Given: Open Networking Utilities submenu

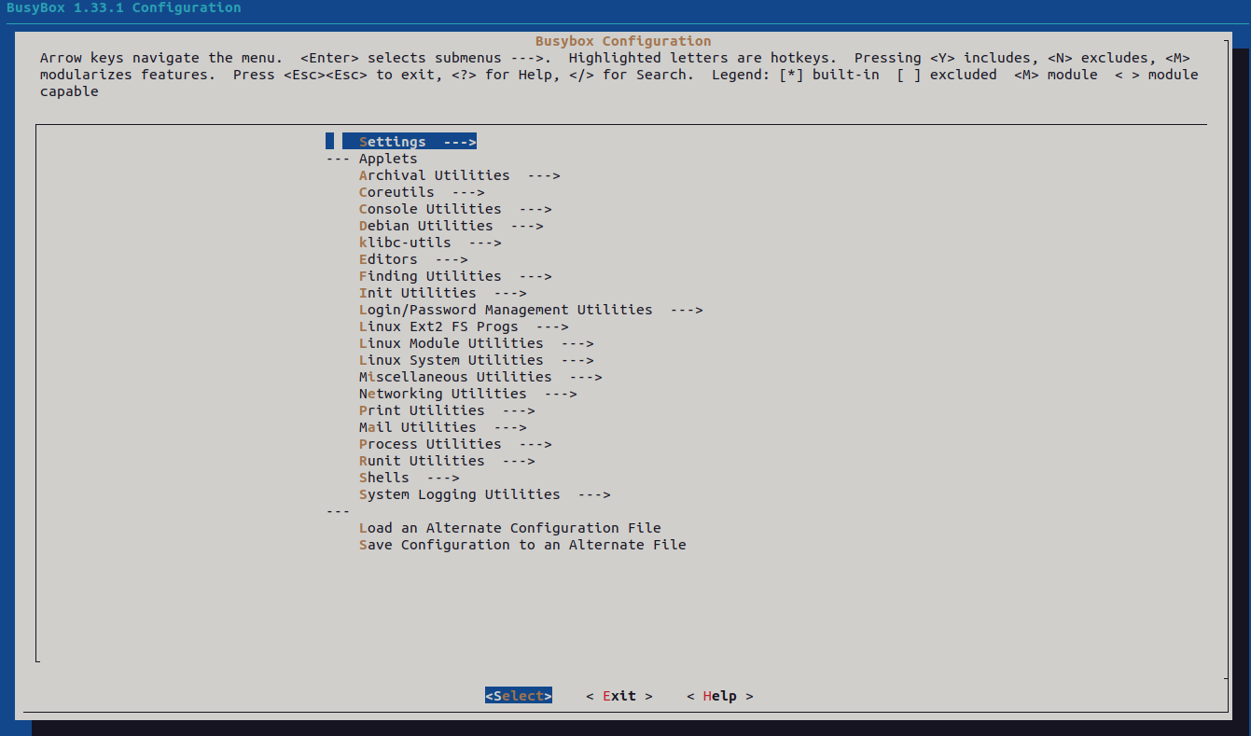Looking at the screenshot, I should [x=467, y=394].
